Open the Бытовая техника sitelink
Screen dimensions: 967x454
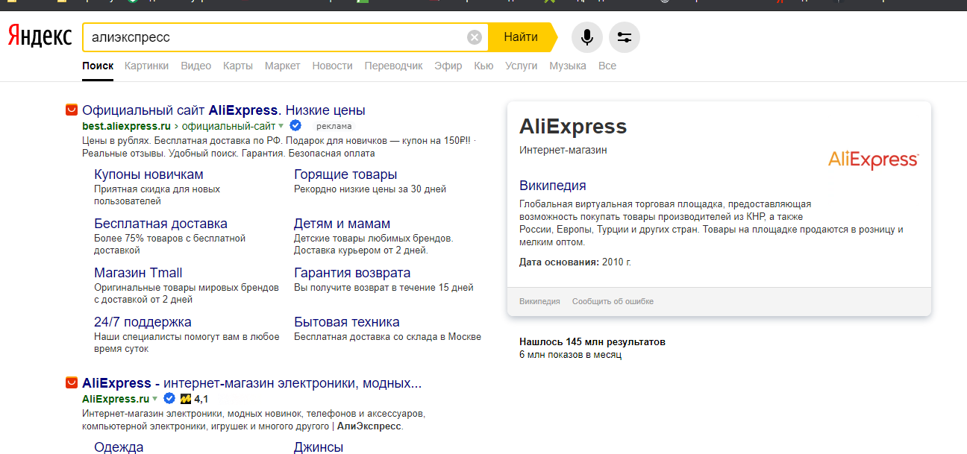click(x=347, y=322)
